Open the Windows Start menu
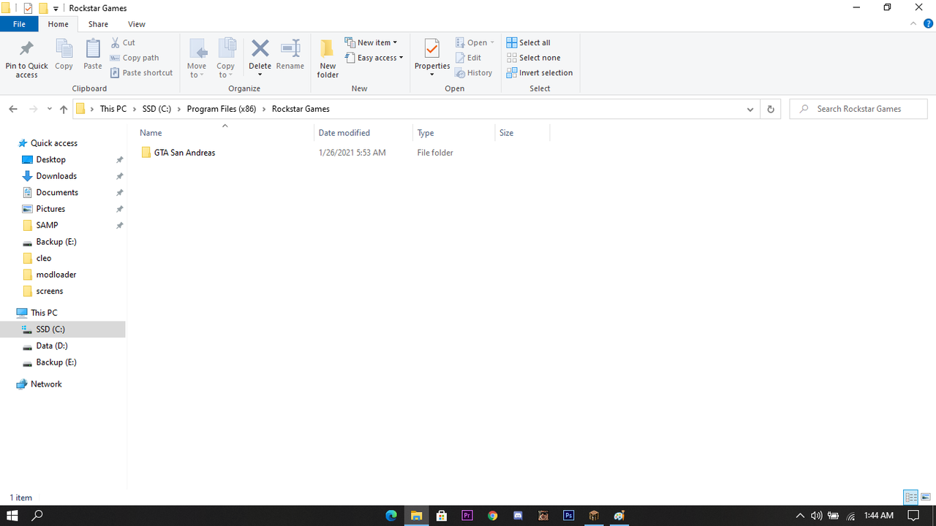This screenshot has height=526, width=936. pos(12,516)
